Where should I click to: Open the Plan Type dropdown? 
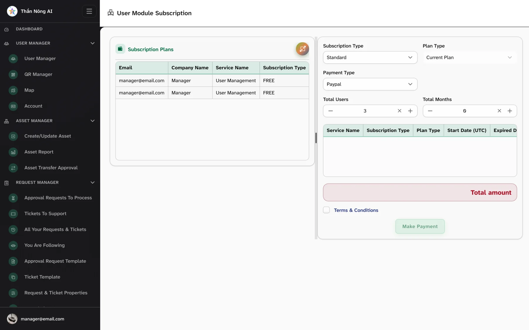point(470,57)
